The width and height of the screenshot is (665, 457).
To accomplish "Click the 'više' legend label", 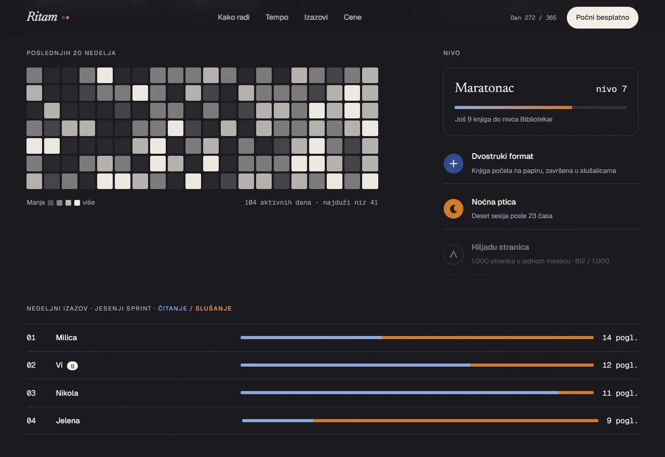I will (89, 203).
